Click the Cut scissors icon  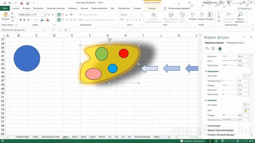pos(12,13)
